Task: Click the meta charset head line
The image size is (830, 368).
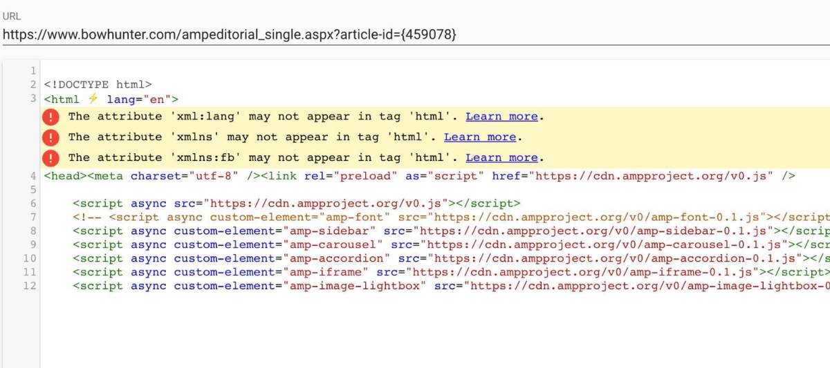Action: tap(420, 176)
